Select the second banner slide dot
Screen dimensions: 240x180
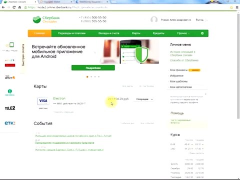coord(91,76)
